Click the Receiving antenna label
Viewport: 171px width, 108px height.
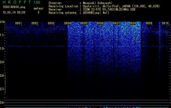[x=63, y=13]
